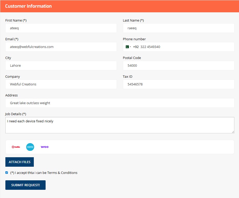Focus the First Name field containing ateeq

61,28
